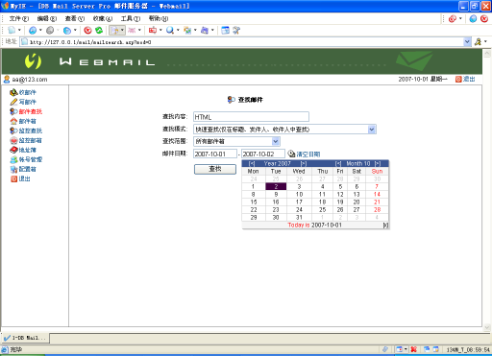Click the blue globe icon at the menu bar's right

473,18
